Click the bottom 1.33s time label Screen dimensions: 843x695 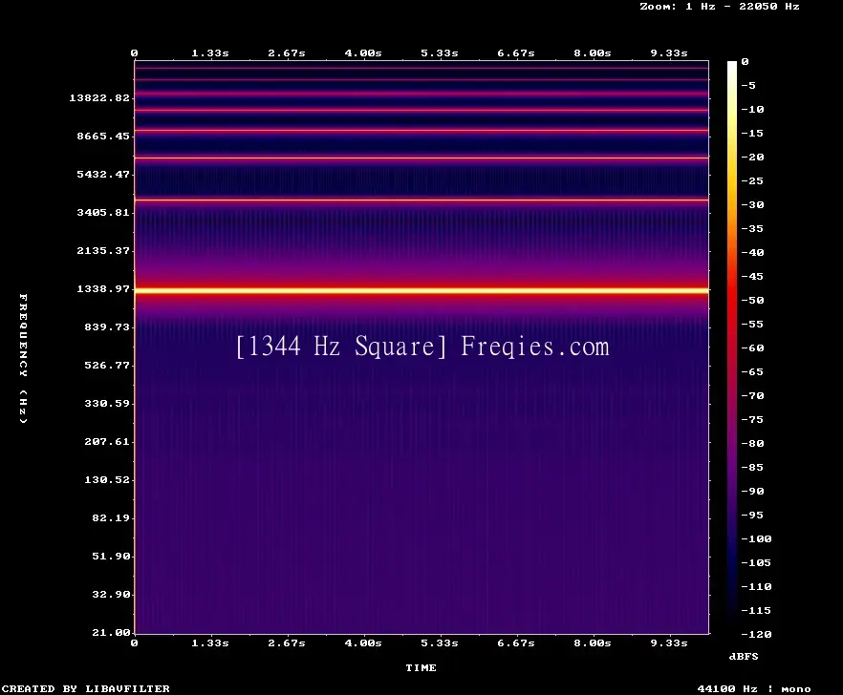(210, 642)
